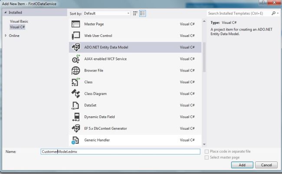Viewport: 282px width, 174px height.
Task: Click Visual C# label in DataSet row
Action: pyautogui.click(x=187, y=105)
